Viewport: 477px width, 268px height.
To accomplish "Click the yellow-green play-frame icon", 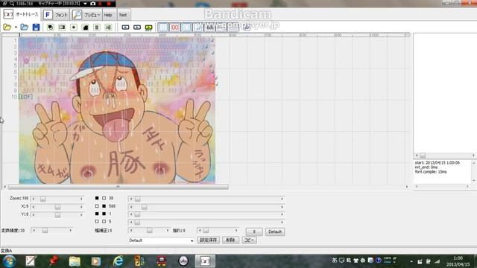I will tap(149, 28).
